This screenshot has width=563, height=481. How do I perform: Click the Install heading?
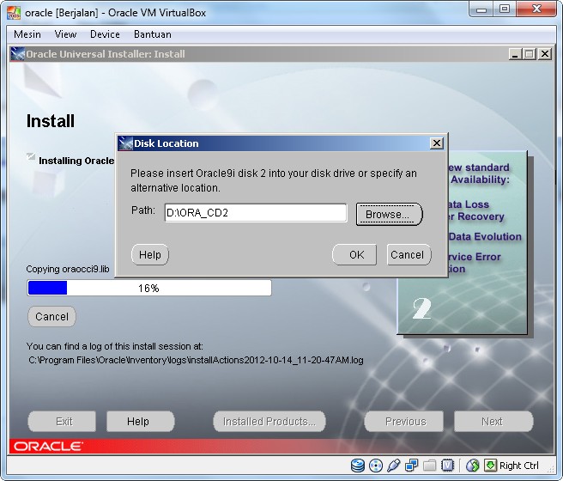point(51,121)
